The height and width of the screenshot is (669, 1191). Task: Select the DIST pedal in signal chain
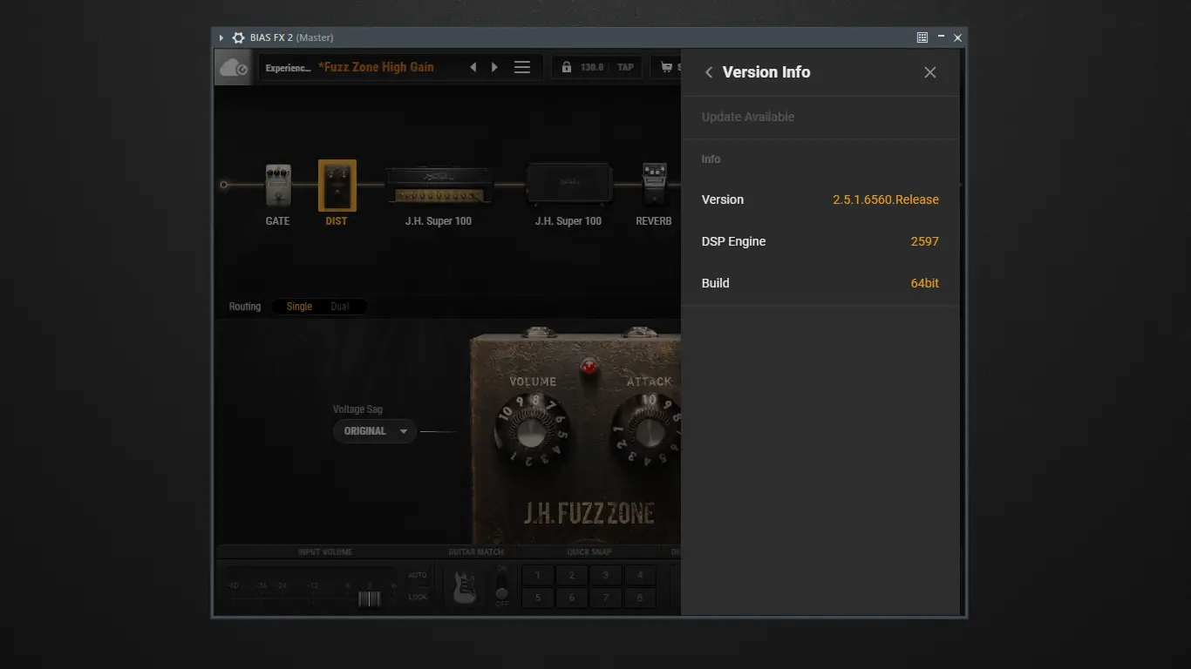(x=337, y=185)
